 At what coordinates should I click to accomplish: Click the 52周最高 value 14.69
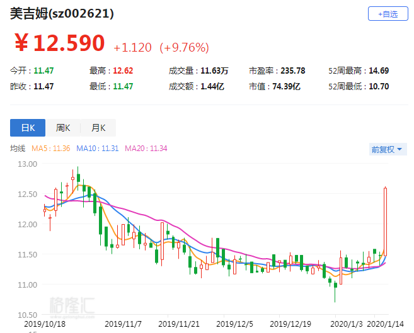pos(379,71)
